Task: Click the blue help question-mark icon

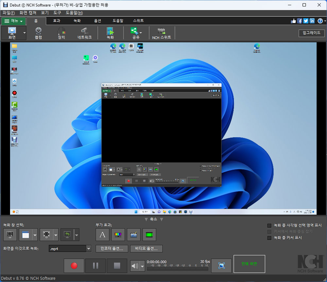Action: [320, 21]
